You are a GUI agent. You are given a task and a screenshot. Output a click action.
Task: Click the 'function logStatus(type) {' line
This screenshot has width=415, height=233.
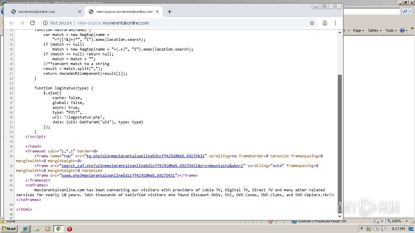[64, 88]
